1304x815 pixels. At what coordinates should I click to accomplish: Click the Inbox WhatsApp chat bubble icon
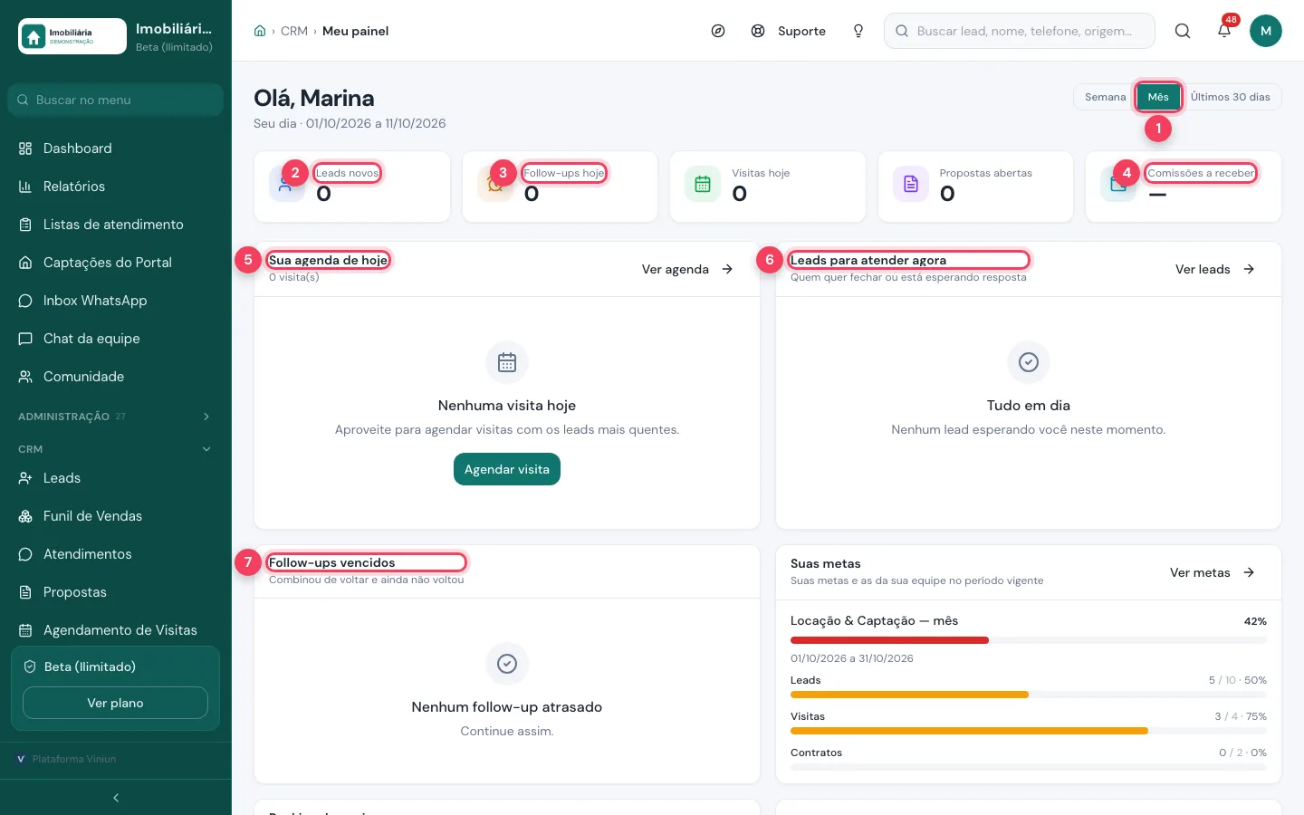tap(25, 301)
